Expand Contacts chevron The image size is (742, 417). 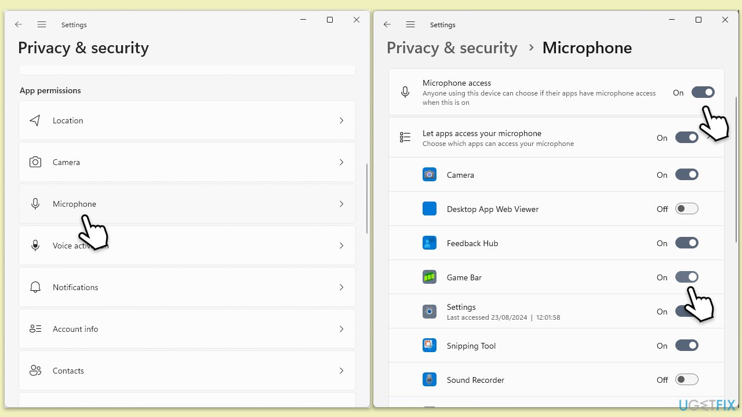pos(341,371)
